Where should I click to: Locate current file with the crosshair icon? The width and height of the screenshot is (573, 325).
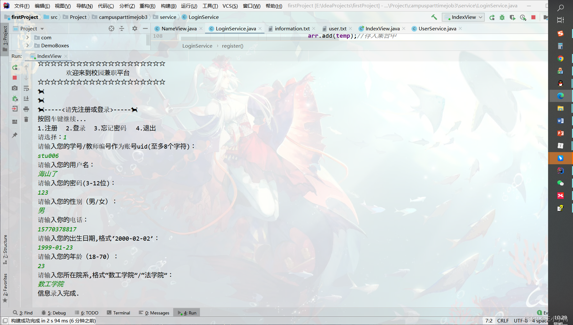(111, 28)
